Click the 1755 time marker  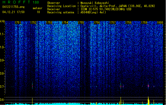[x=81, y=23]
